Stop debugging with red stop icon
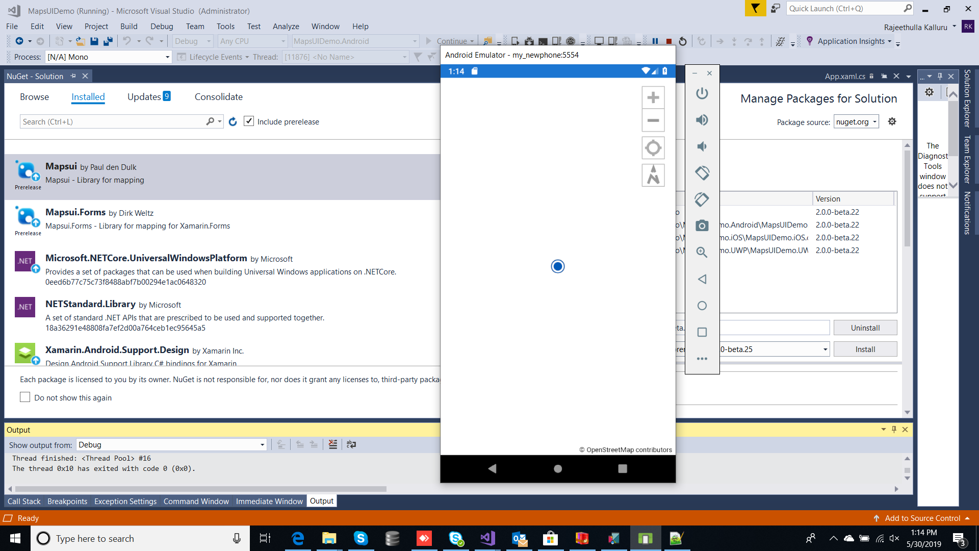The width and height of the screenshot is (979, 551). 669,41
